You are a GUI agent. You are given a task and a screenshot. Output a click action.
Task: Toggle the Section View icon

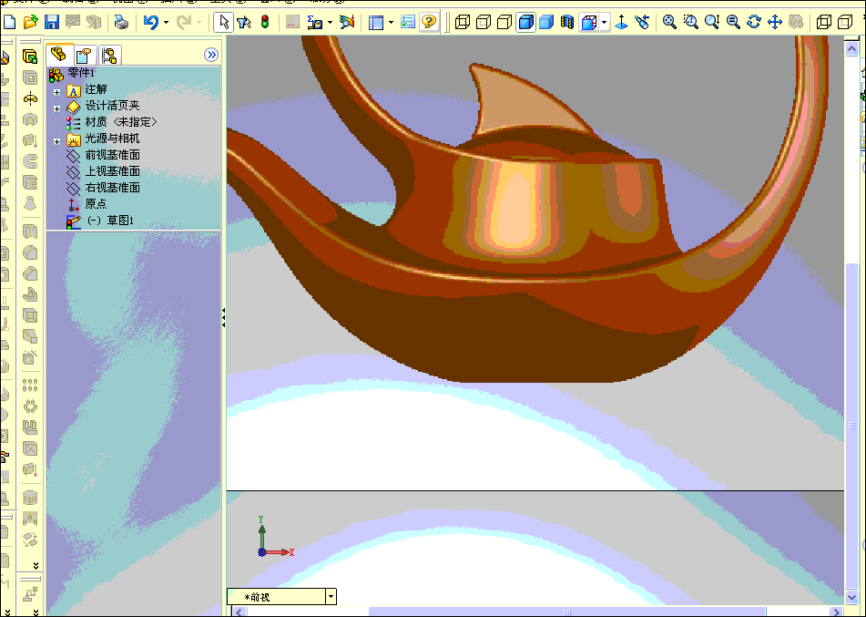point(567,22)
